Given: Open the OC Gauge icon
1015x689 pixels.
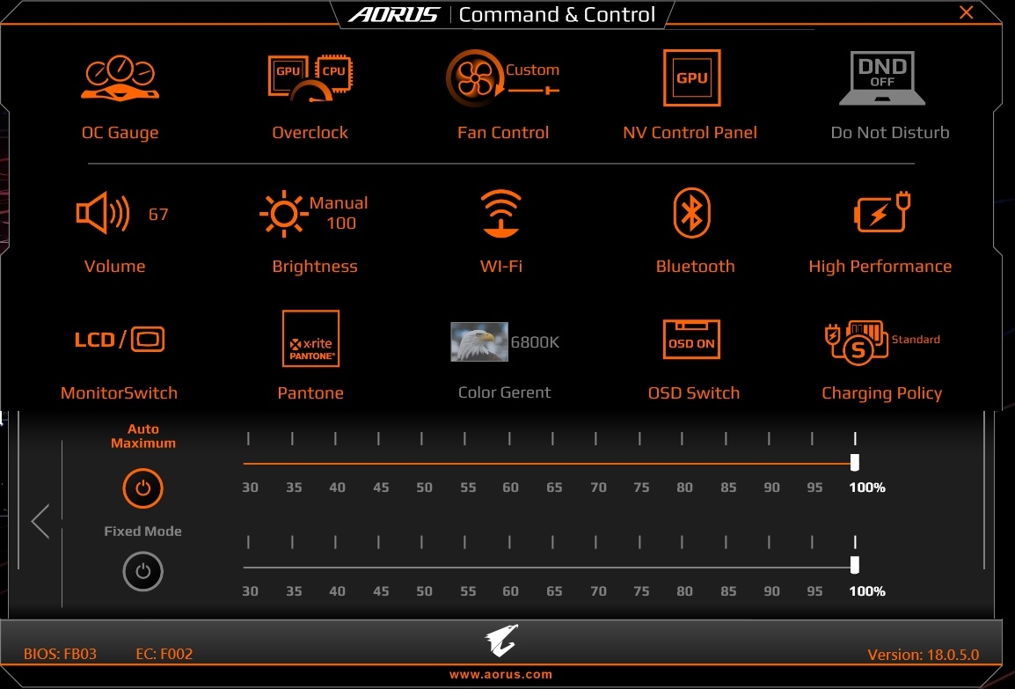Looking at the screenshot, I should [120, 78].
